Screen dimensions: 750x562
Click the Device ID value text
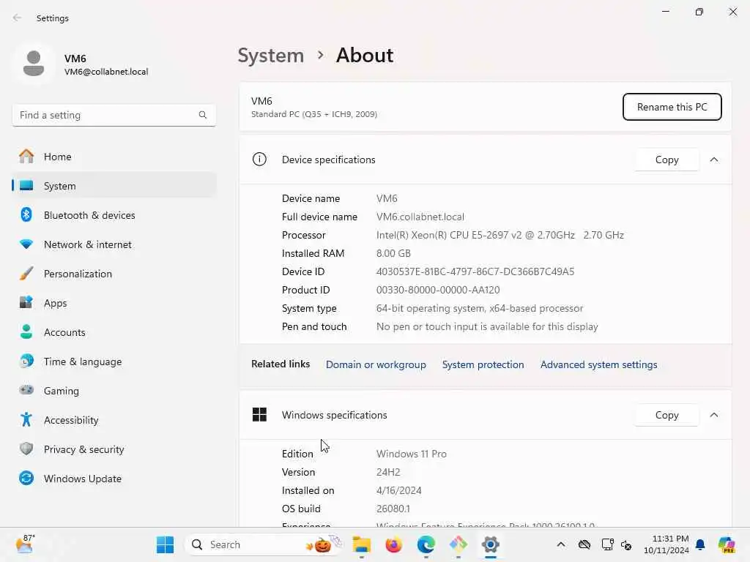475,271
